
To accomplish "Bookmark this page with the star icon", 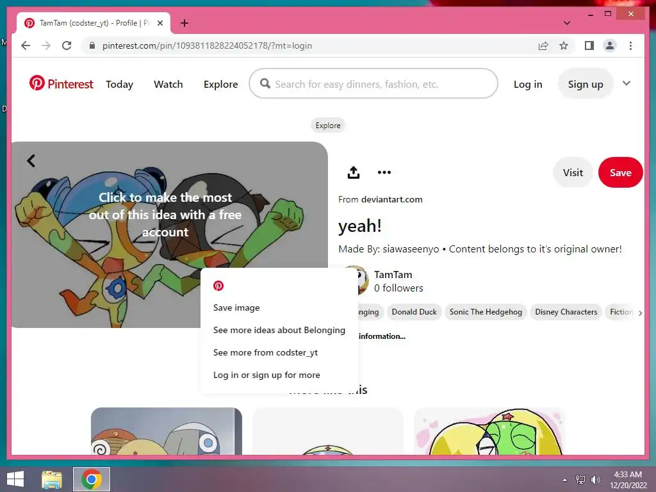I will [x=564, y=45].
